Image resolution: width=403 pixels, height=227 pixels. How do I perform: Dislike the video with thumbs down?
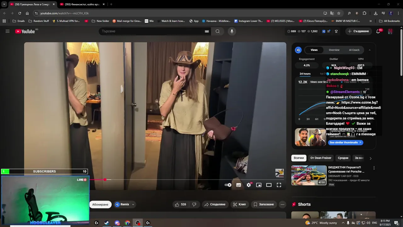pos(194,204)
